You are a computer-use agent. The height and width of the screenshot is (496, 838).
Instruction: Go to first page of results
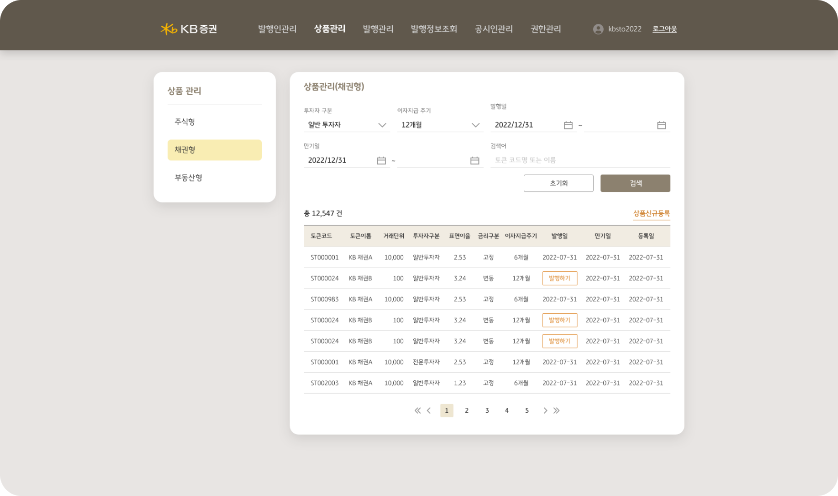coord(418,410)
